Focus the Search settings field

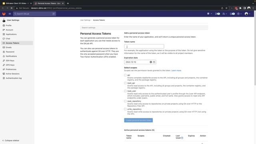[x=144, y=28]
